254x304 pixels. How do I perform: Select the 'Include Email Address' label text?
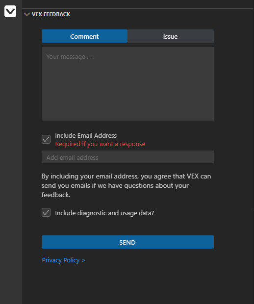click(x=86, y=135)
